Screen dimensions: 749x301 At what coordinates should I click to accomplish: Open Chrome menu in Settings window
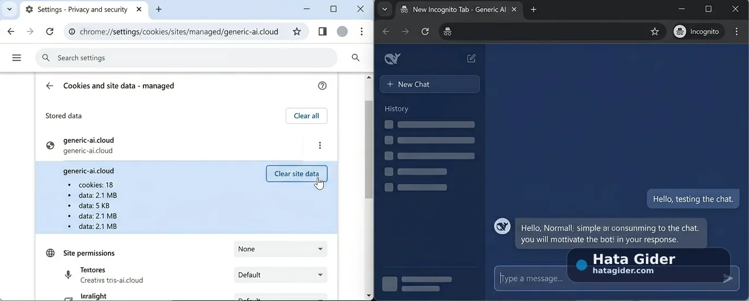coord(361,32)
